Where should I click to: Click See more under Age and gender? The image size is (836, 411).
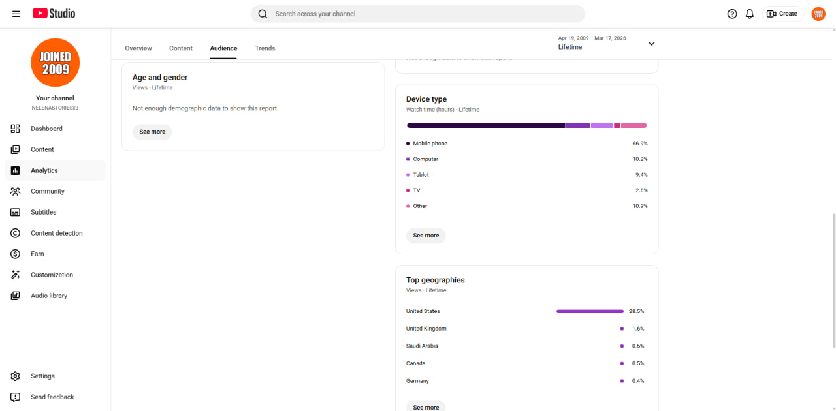tap(152, 132)
